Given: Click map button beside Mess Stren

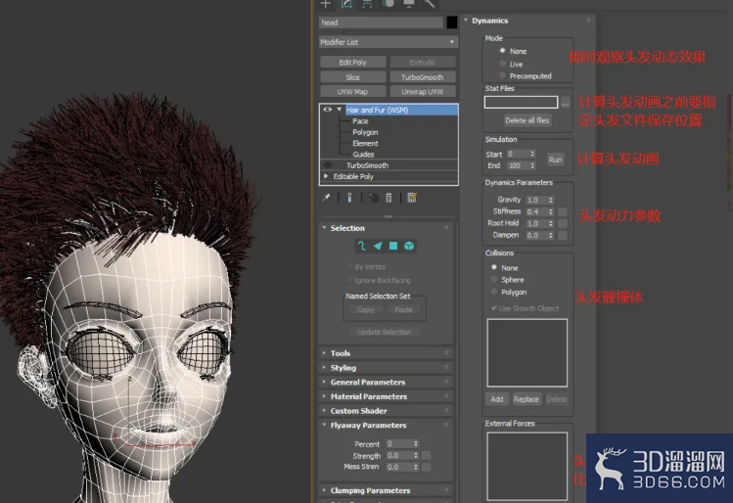Looking at the screenshot, I should coord(427,467).
